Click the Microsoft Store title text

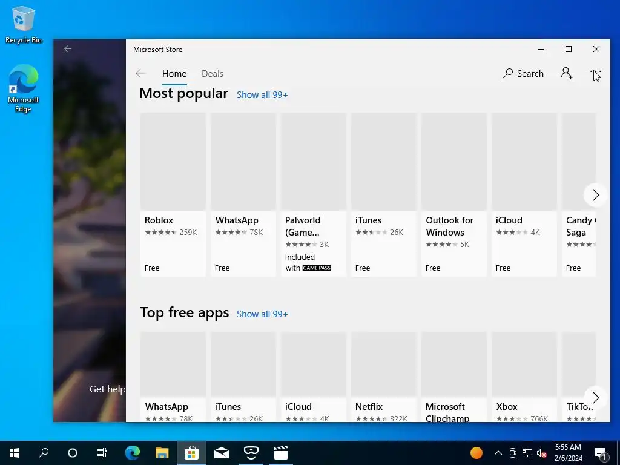[x=158, y=50]
